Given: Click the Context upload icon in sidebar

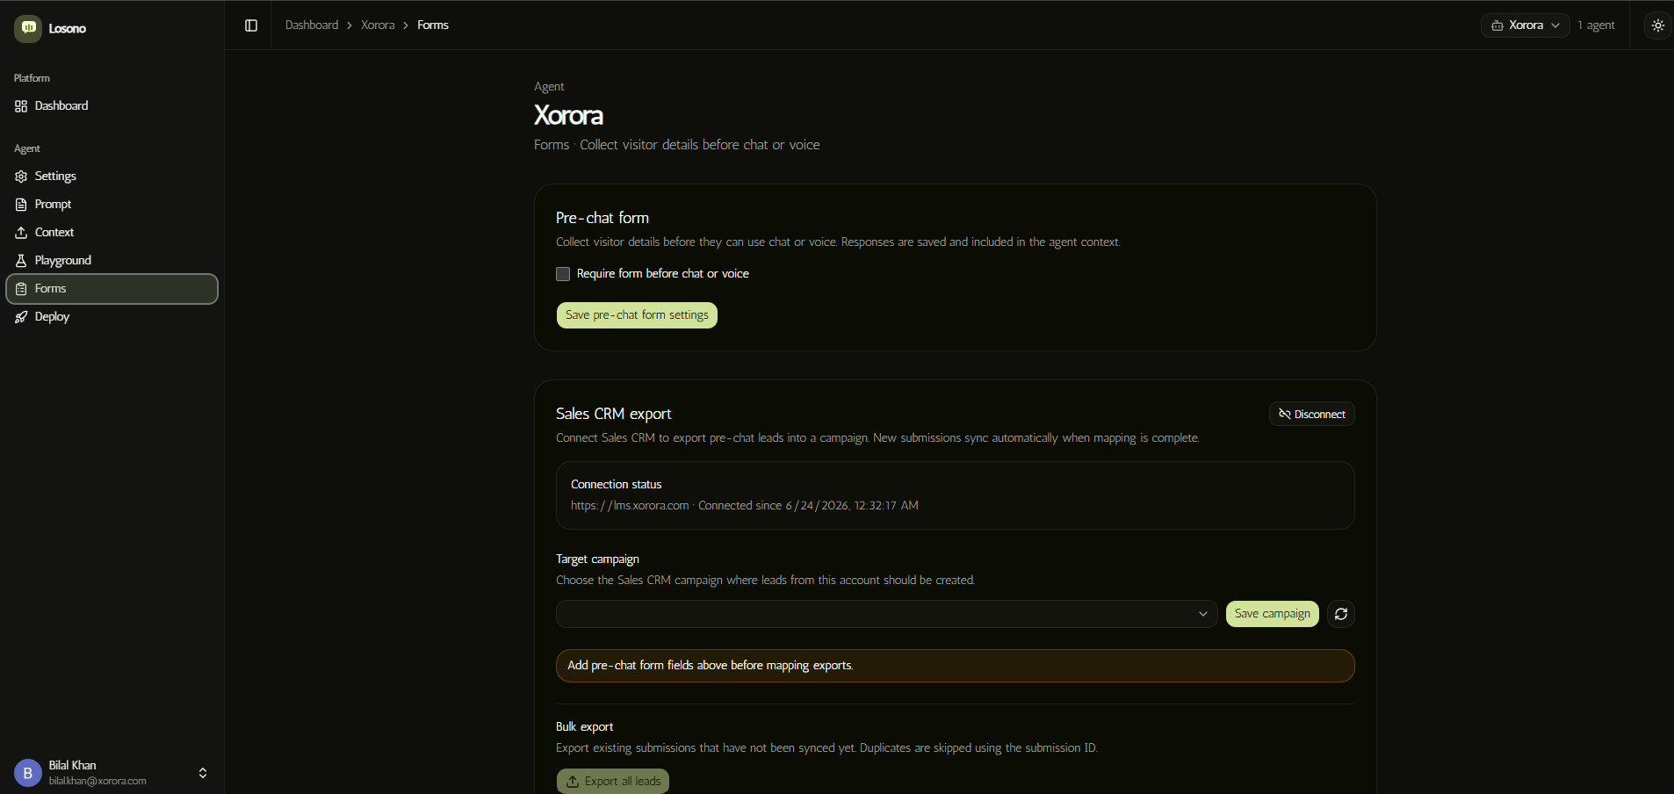Looking at the screenshot, I should click(x=21, y=233).
